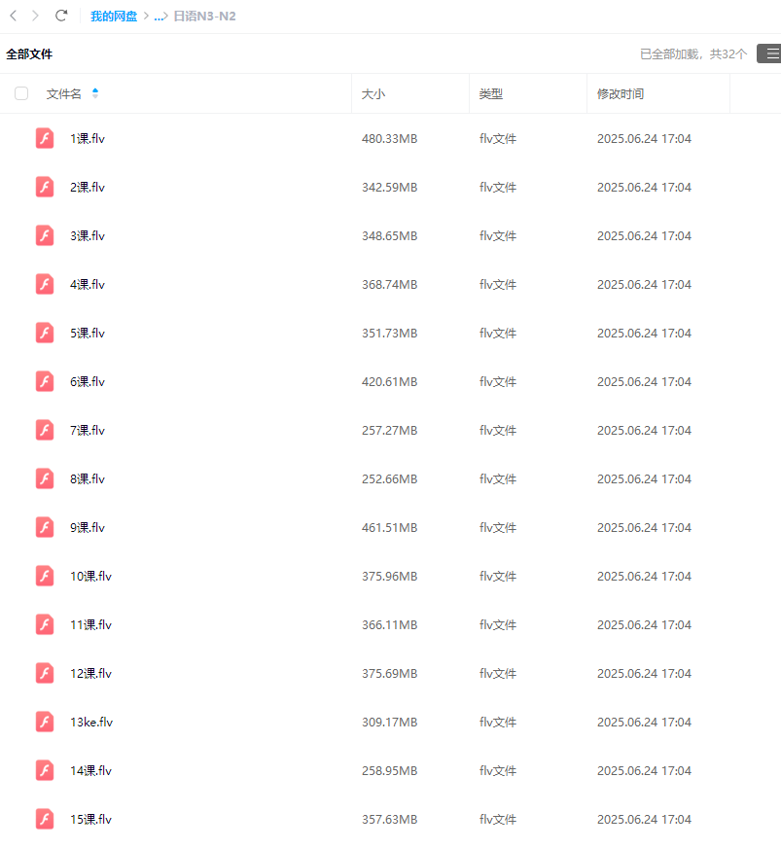Click the file icon for 3课.flv
Image resolution: width=781 pixels, height=848 pixels.
pos(45,235)
